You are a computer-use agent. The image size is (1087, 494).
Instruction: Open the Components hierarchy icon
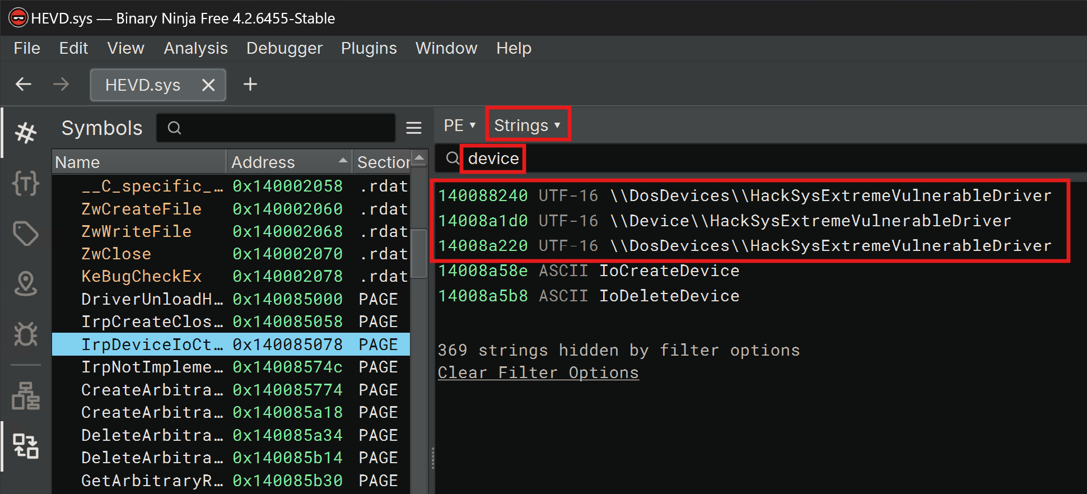pos(26,396)
